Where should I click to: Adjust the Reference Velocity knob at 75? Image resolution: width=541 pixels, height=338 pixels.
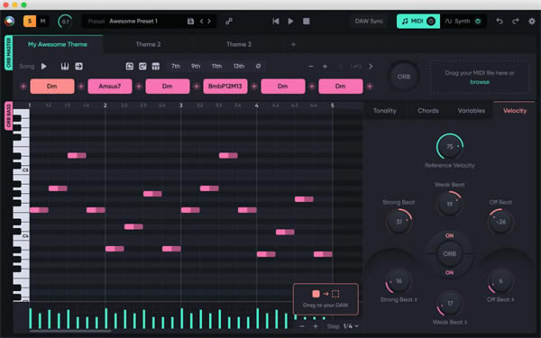tap(450, 147)
